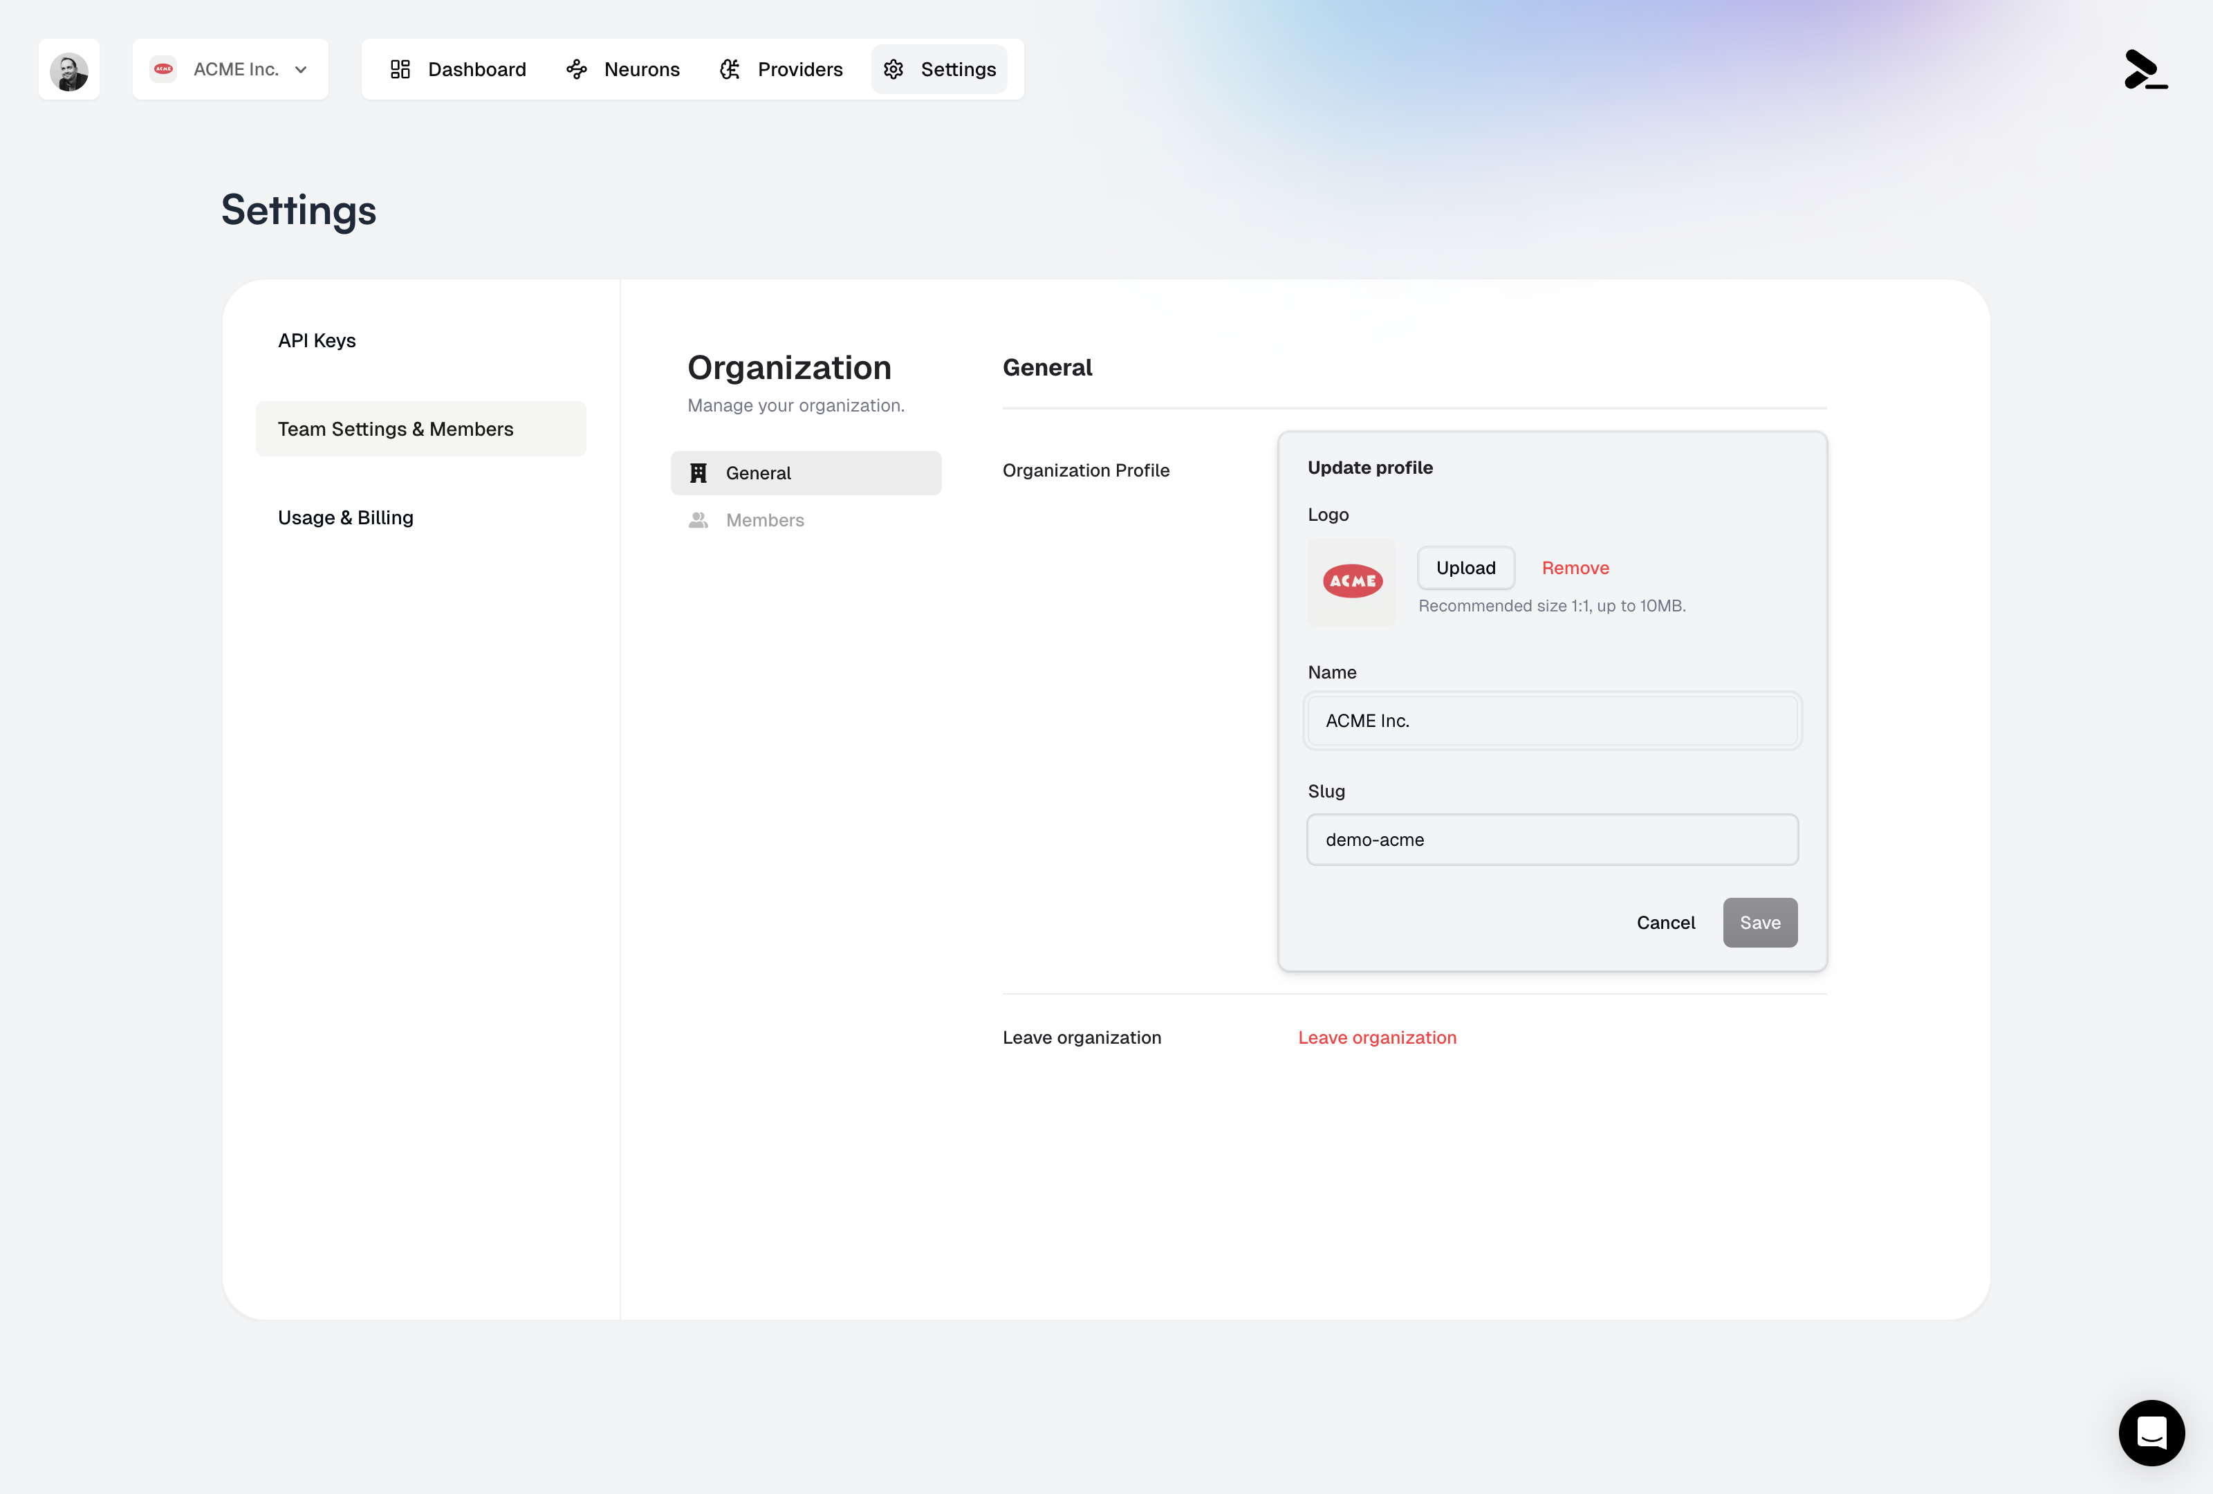This screenshot has width=2213, height=1494.
Task: Click into the Slug text field
Action: point(1551,840)
